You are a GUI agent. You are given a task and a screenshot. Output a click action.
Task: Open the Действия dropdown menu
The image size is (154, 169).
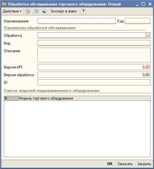point(12,11)
